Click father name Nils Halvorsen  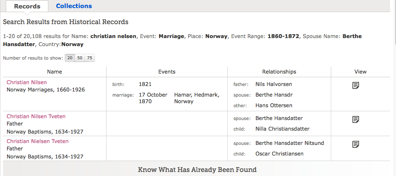tap(273, 84)
